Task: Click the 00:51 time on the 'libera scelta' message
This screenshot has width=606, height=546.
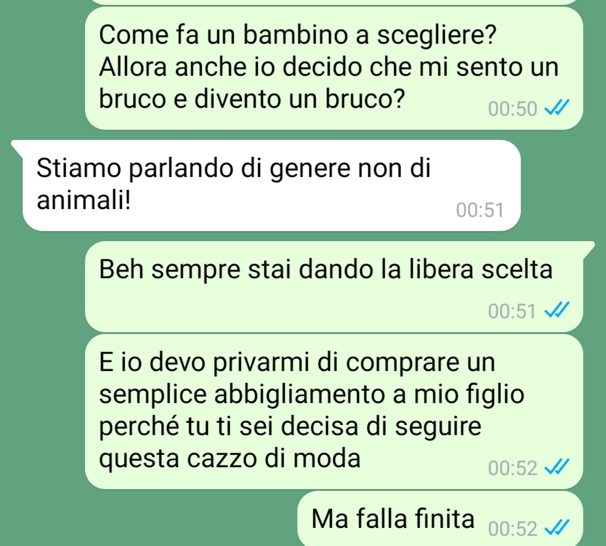Action: point(512,311)
